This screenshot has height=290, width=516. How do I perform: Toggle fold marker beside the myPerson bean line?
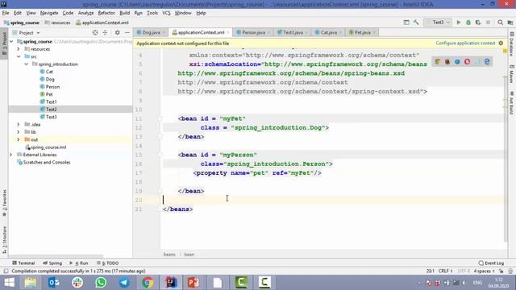click(160, 155)
